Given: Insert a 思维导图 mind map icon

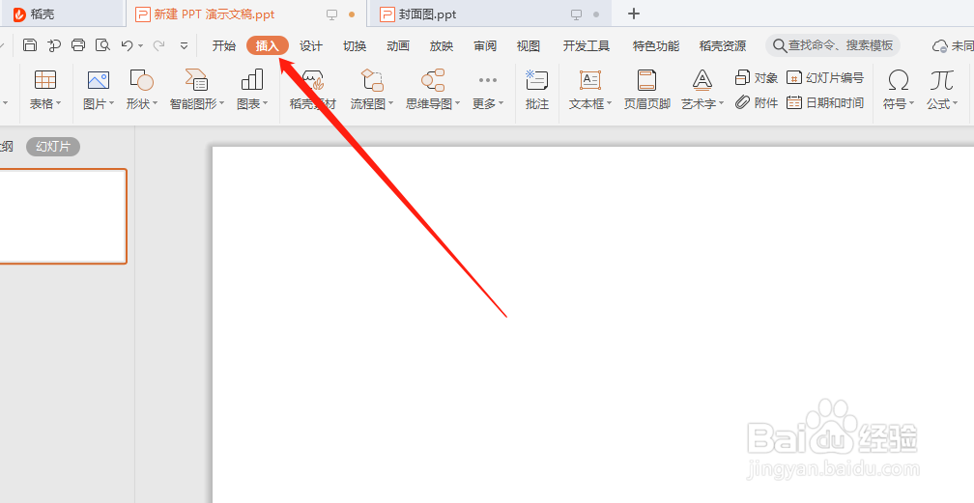Looking at the screenshot, I should click(432, 80).
